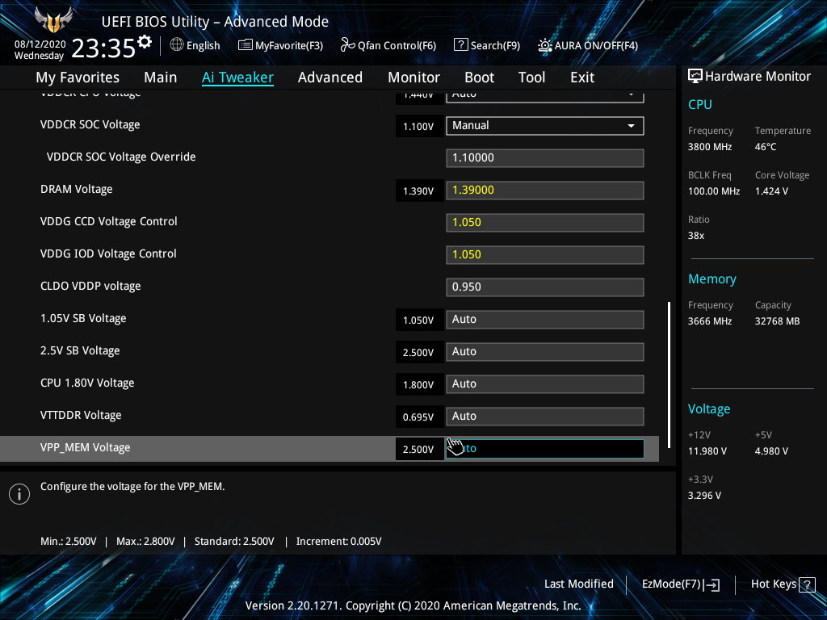Click the 1.100V SOC current reading
827x620 pixels.
pyautogui.click(x=418, y=127)
